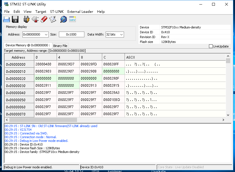This screenshot has width=235, height=172.
Task: Select cell 080028FD
Action: pos(91,64)
